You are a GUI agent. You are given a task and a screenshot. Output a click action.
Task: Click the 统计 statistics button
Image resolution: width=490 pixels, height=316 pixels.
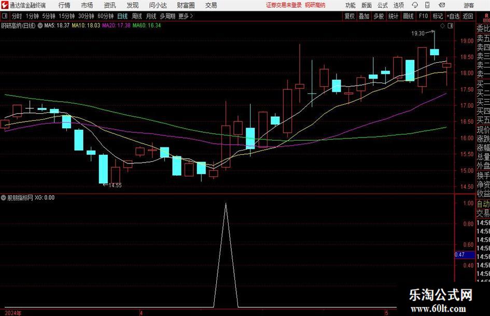coord(394,16)
